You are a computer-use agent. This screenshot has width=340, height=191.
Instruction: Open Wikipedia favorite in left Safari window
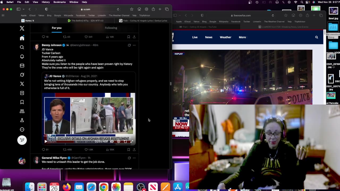[x=68, y=15]
